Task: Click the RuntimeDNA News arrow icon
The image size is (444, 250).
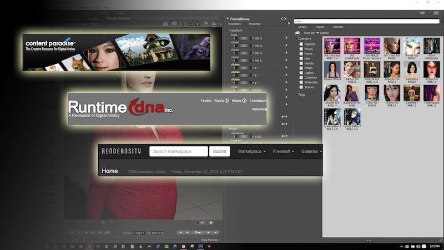Action: (244, 101)
